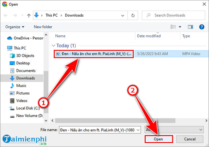Open Help with the question mark
This screenshot has width=209, height=147.
[202, 27]
